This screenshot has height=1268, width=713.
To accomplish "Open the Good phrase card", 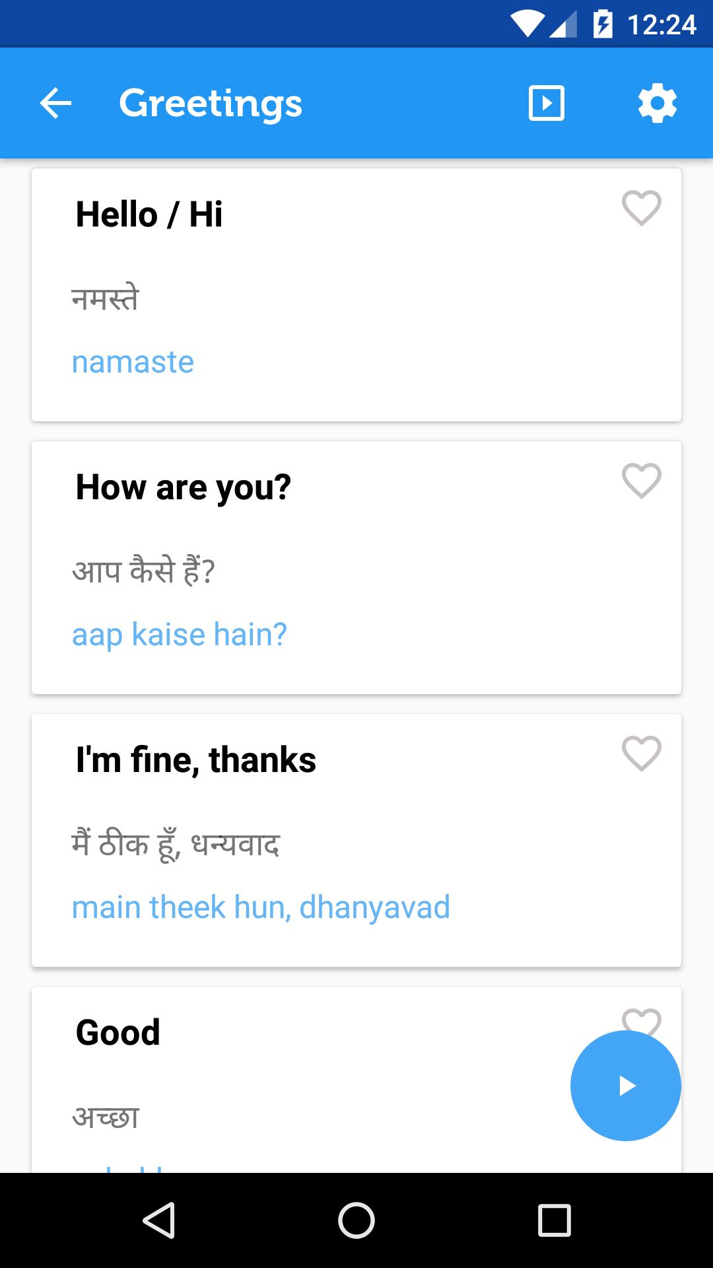I will (356, 1080).
